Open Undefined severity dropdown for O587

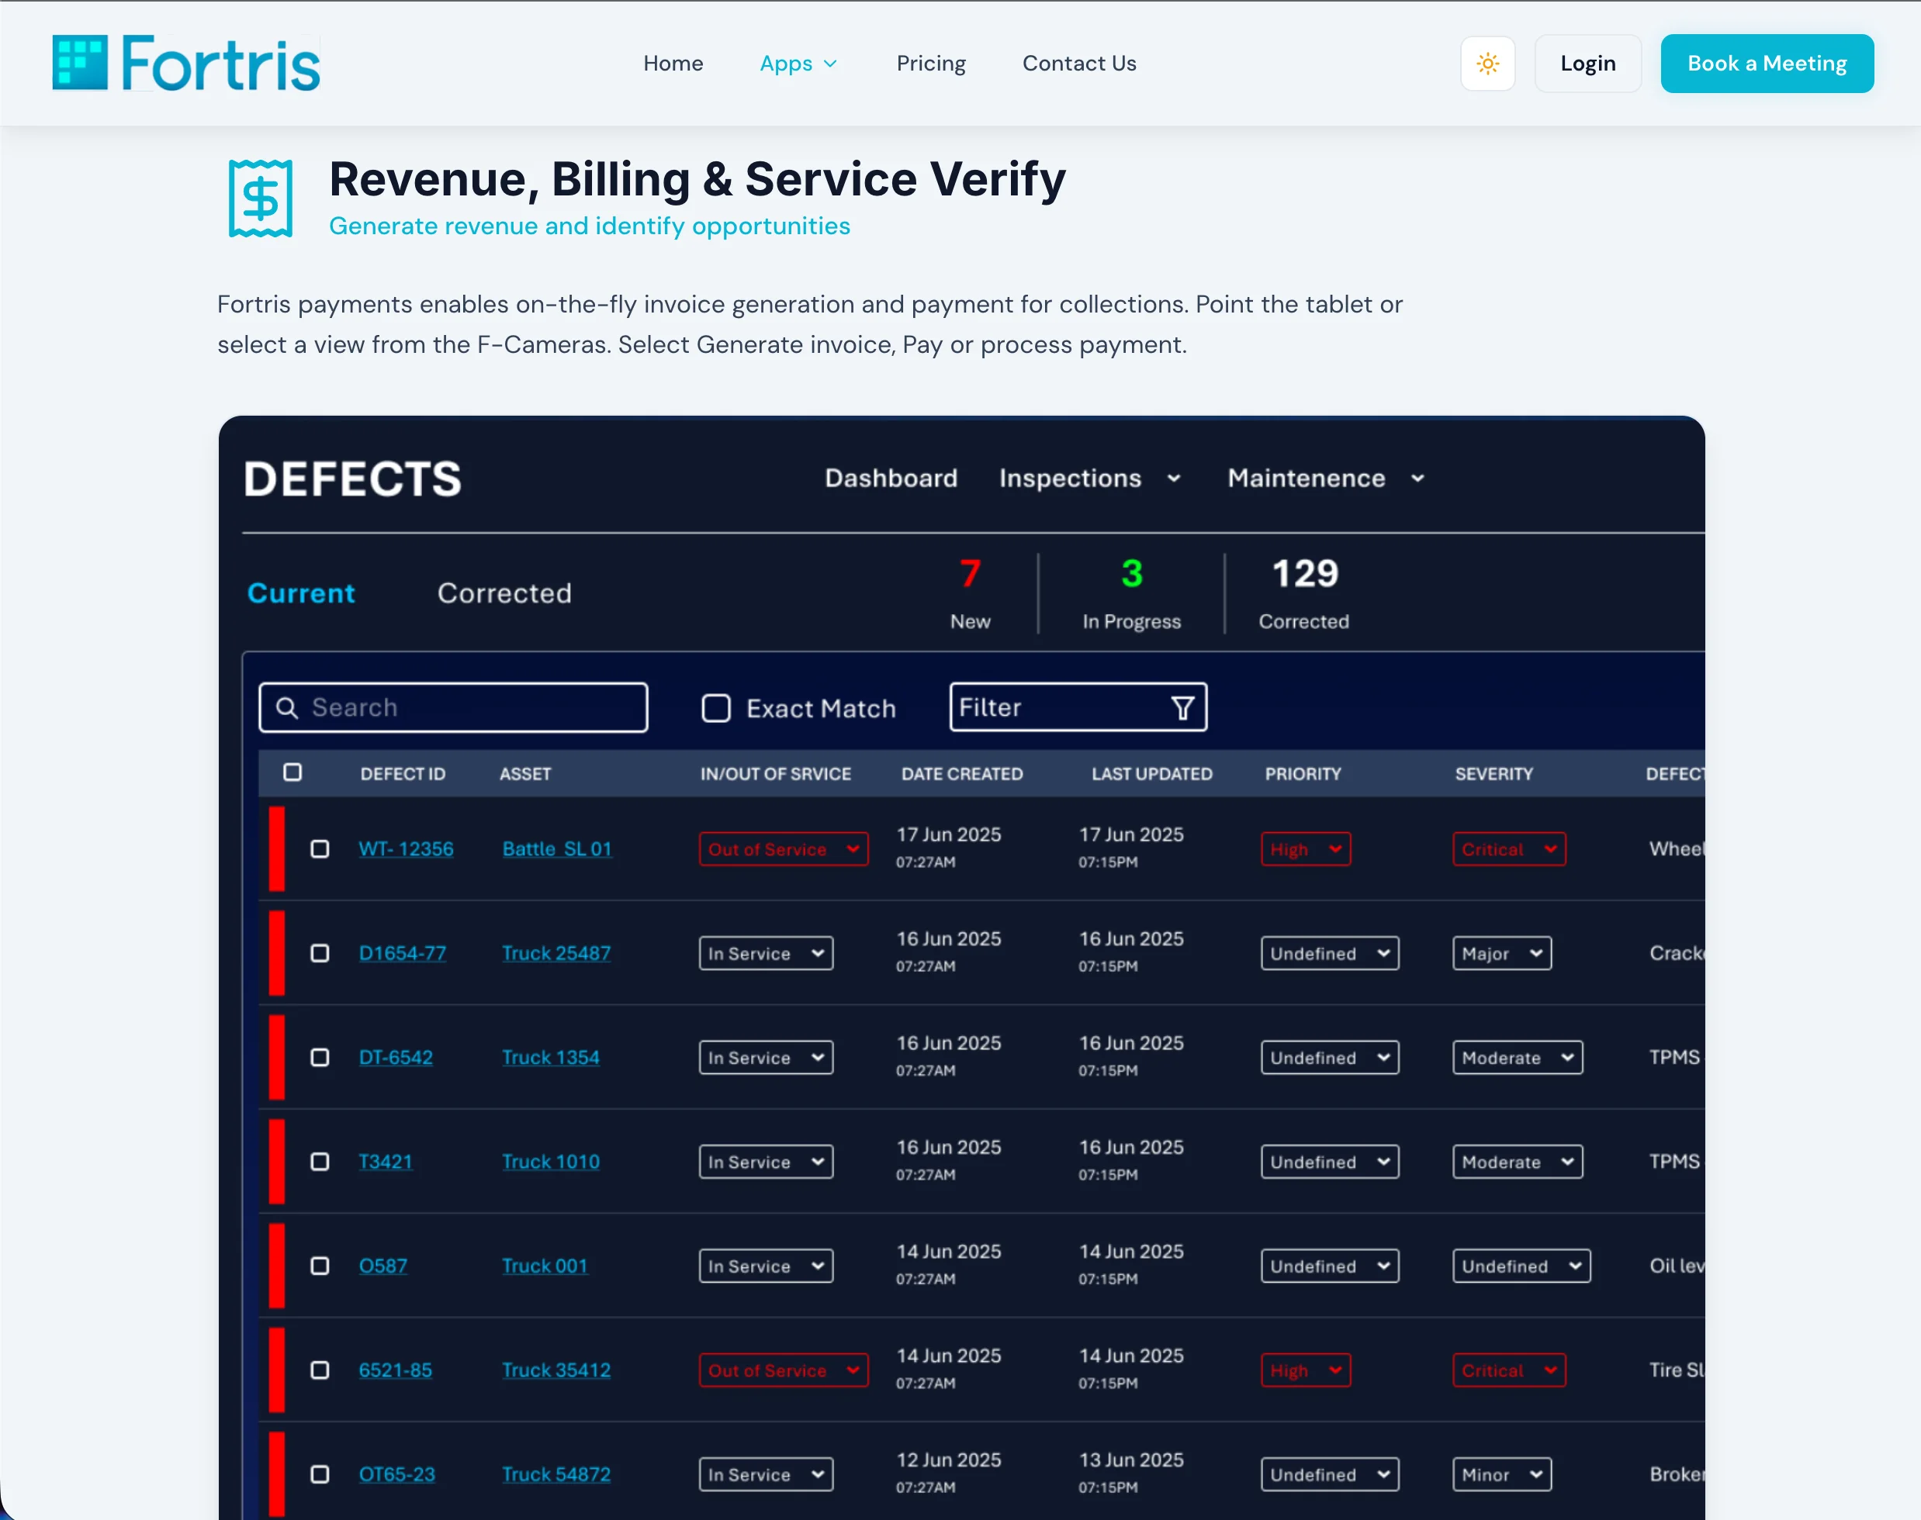point(1521,1266)
